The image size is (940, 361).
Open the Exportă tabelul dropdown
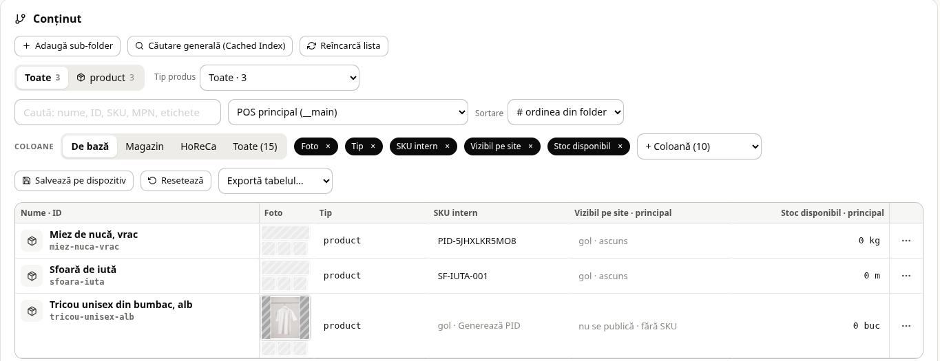pyautogui.click(x=275, y=181)
